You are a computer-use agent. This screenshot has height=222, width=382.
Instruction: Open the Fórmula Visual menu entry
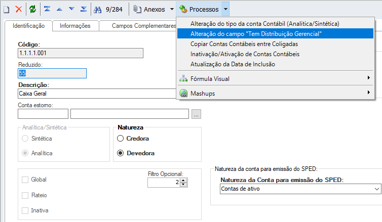pyautogui.click(x=275, y=78)
